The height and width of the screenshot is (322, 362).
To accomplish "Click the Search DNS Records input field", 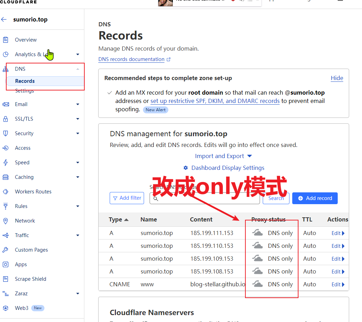I will click(x=204, y=199).
